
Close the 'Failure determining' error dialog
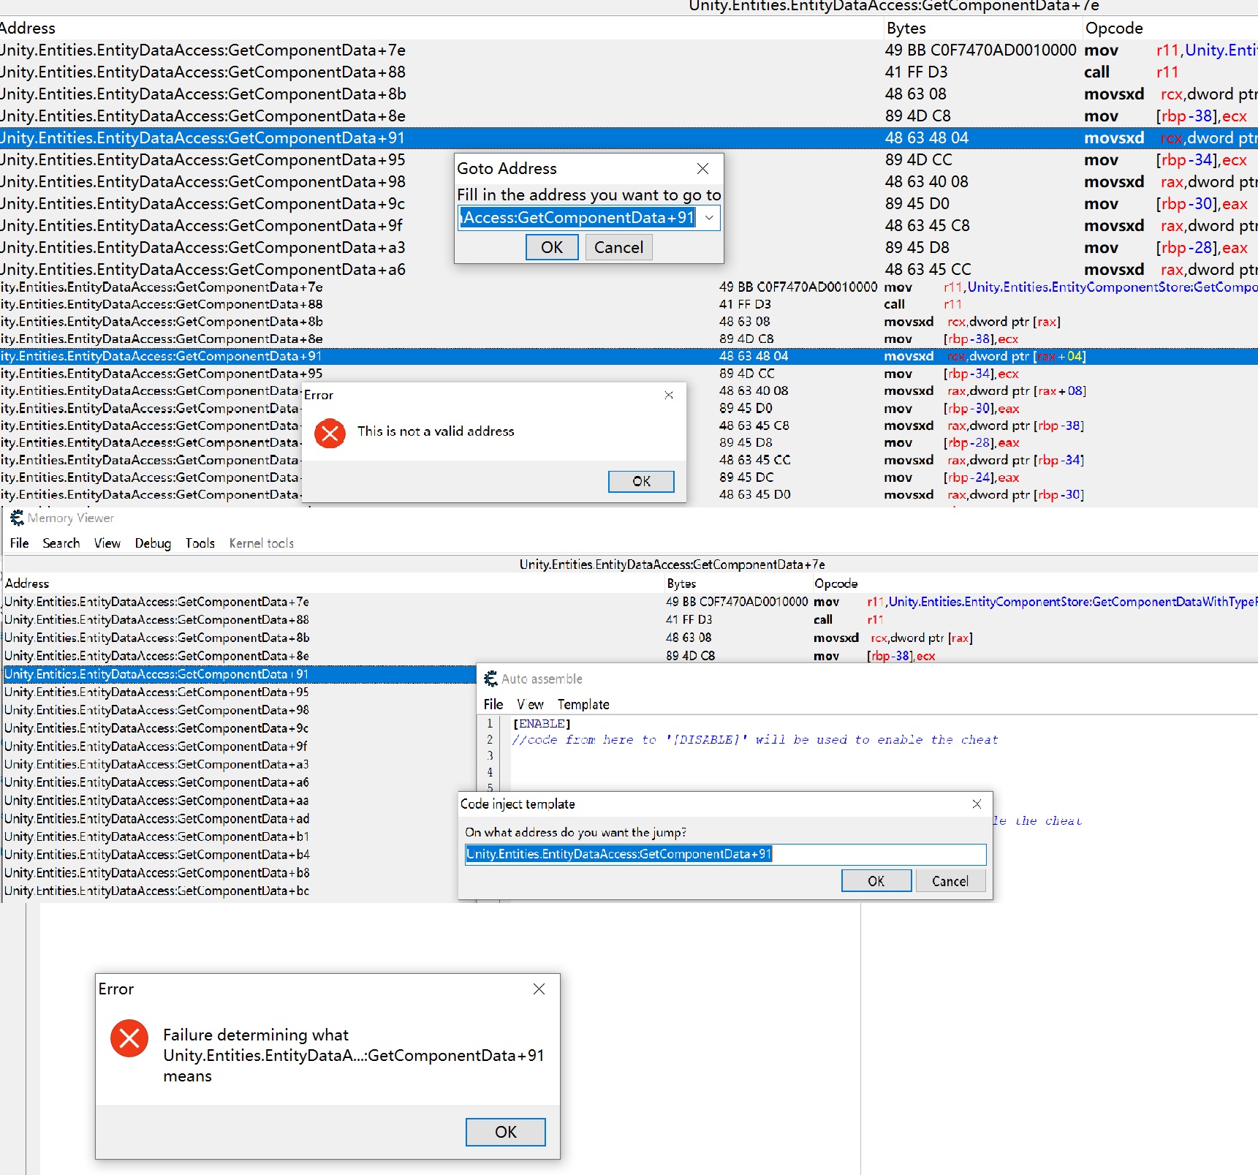539,989
